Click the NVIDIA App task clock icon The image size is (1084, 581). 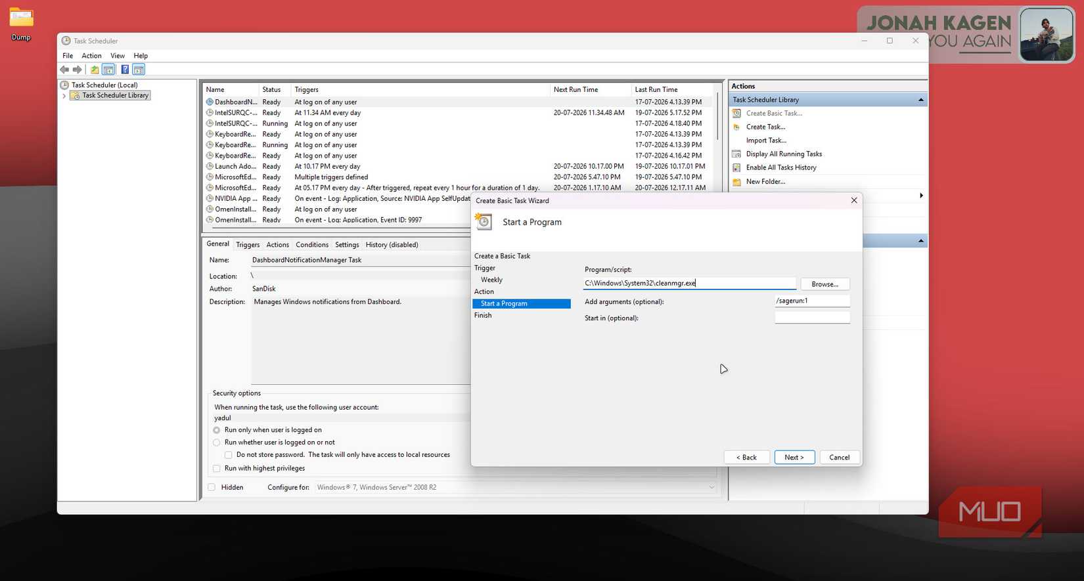click(x=210, y=199)
